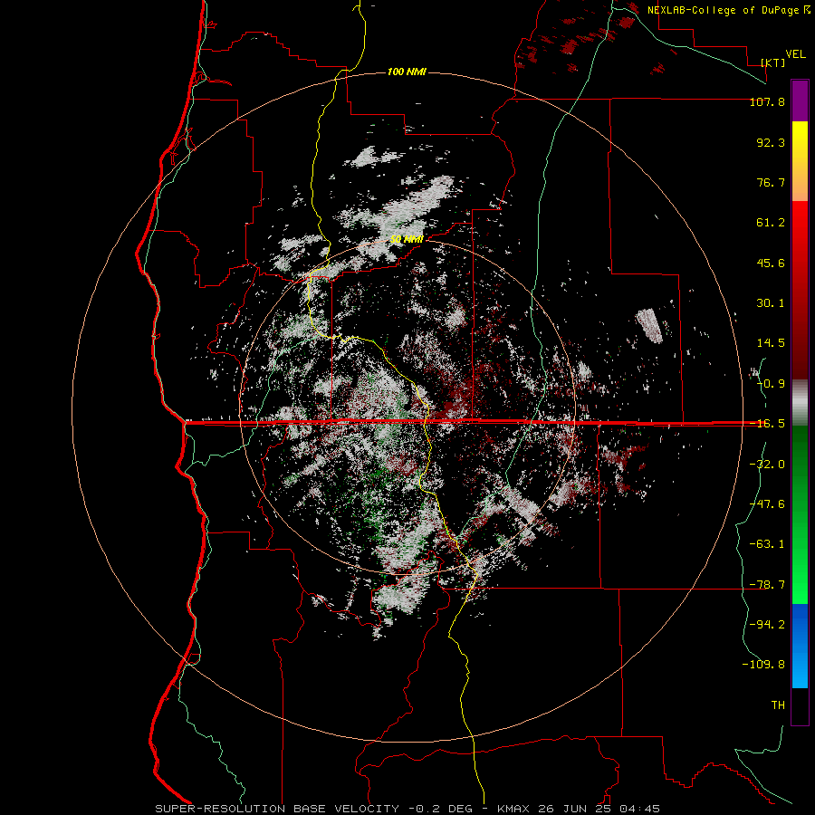Screen dimensions: 815x815
Task: Click the TH label on the scale
Action: click(778, 705)
